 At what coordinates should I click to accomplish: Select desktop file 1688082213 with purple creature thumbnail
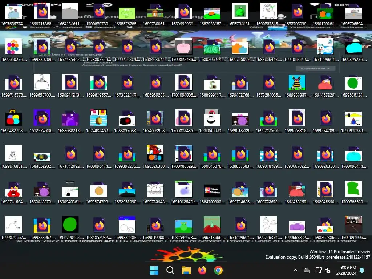tap(70, 121)
